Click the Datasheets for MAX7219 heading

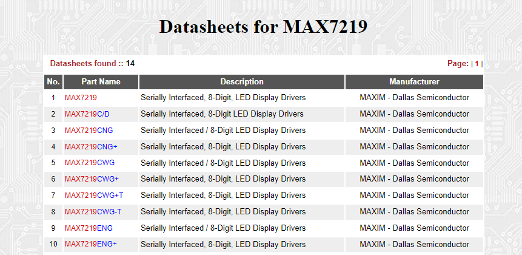pos(263,27)
